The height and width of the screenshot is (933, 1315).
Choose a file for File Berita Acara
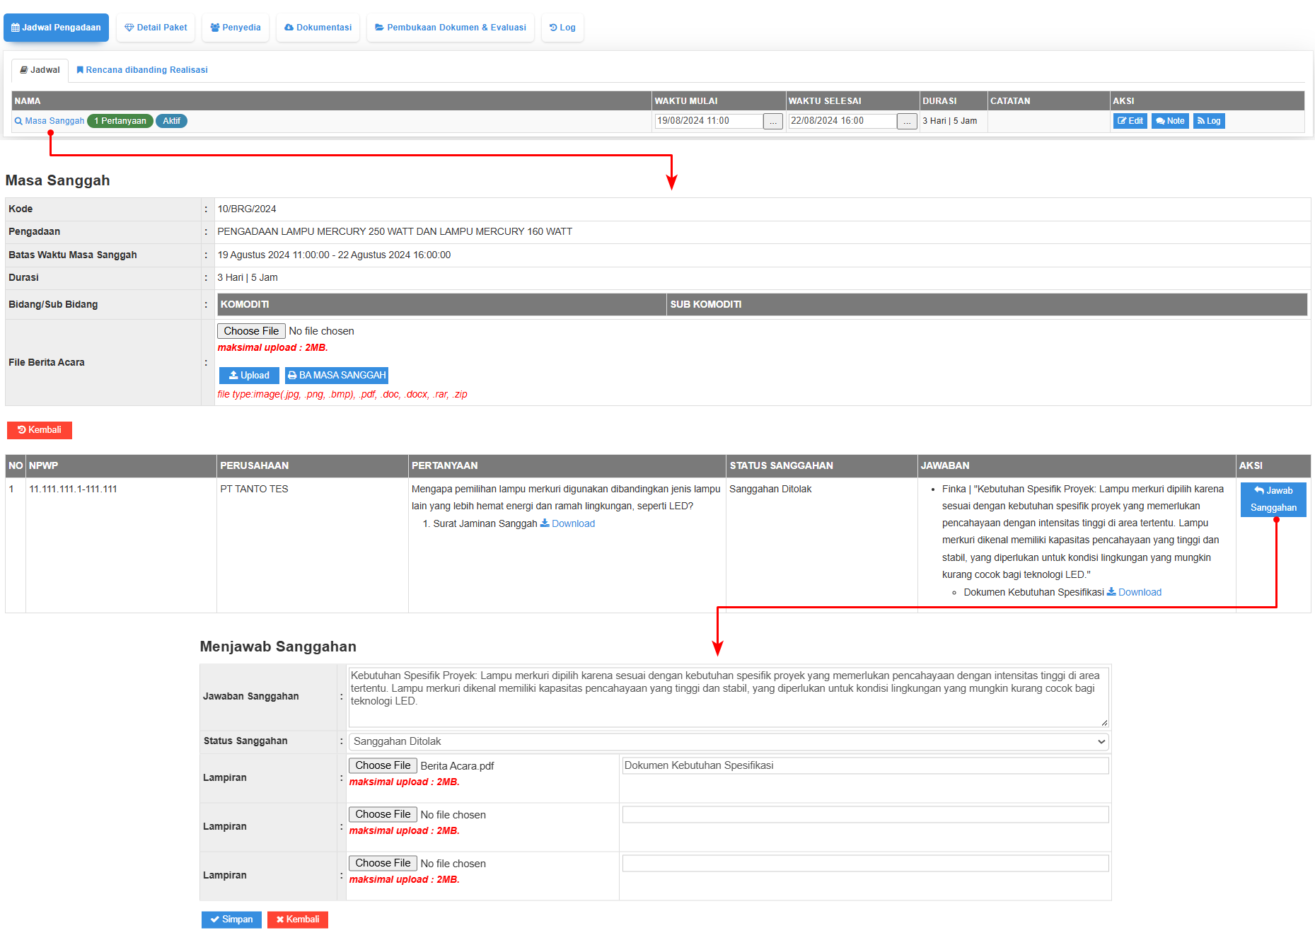point(251,331)
